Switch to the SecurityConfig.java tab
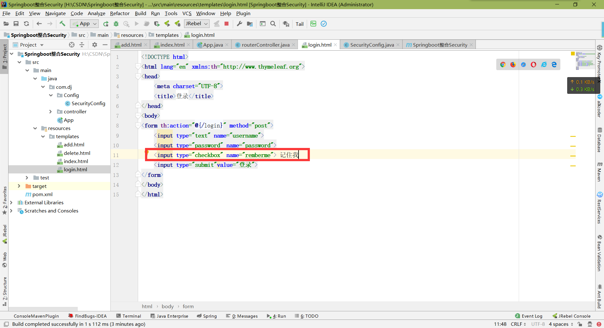The height and width of the screenshot is (328, 604). coord(372,45)
